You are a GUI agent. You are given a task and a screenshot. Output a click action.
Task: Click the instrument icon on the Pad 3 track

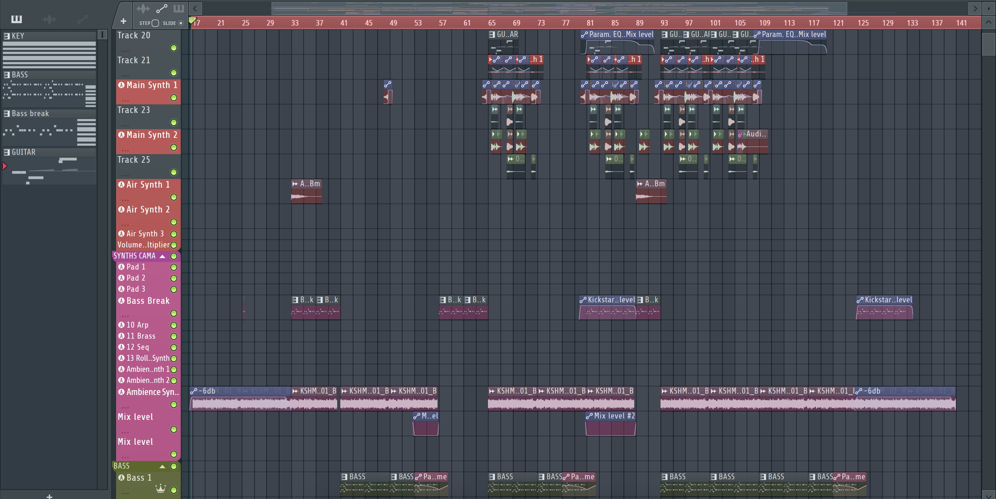pyautogui.click(x=121, y=289)
